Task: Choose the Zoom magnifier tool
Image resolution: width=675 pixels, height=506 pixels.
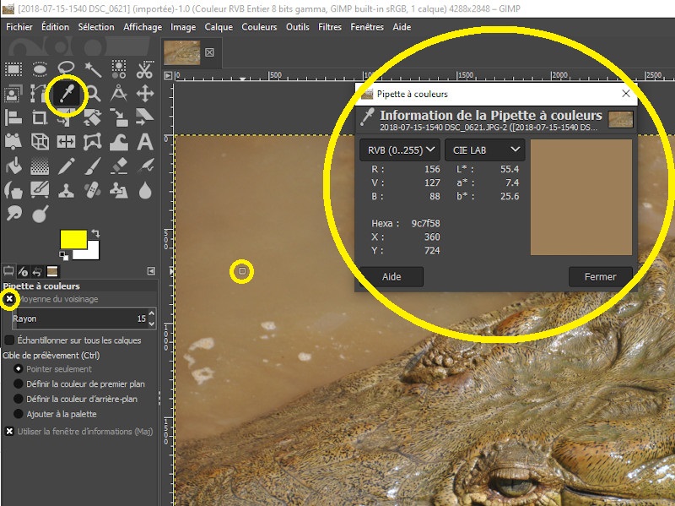Action: (93, 94)
